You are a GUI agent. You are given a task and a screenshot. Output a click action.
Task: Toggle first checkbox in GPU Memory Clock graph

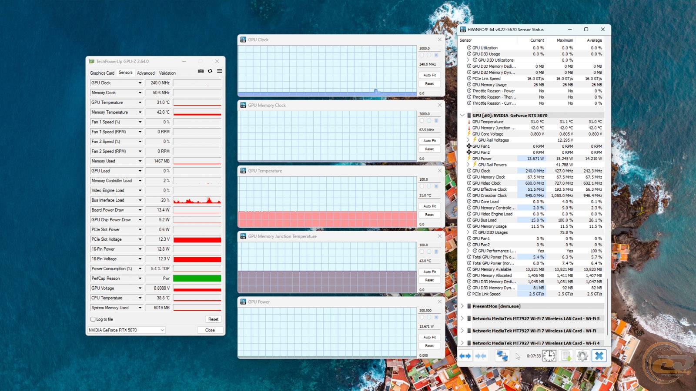(422, 121)
